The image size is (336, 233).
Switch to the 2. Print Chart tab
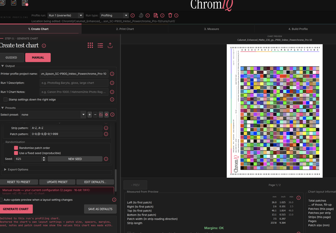[125, 29]
